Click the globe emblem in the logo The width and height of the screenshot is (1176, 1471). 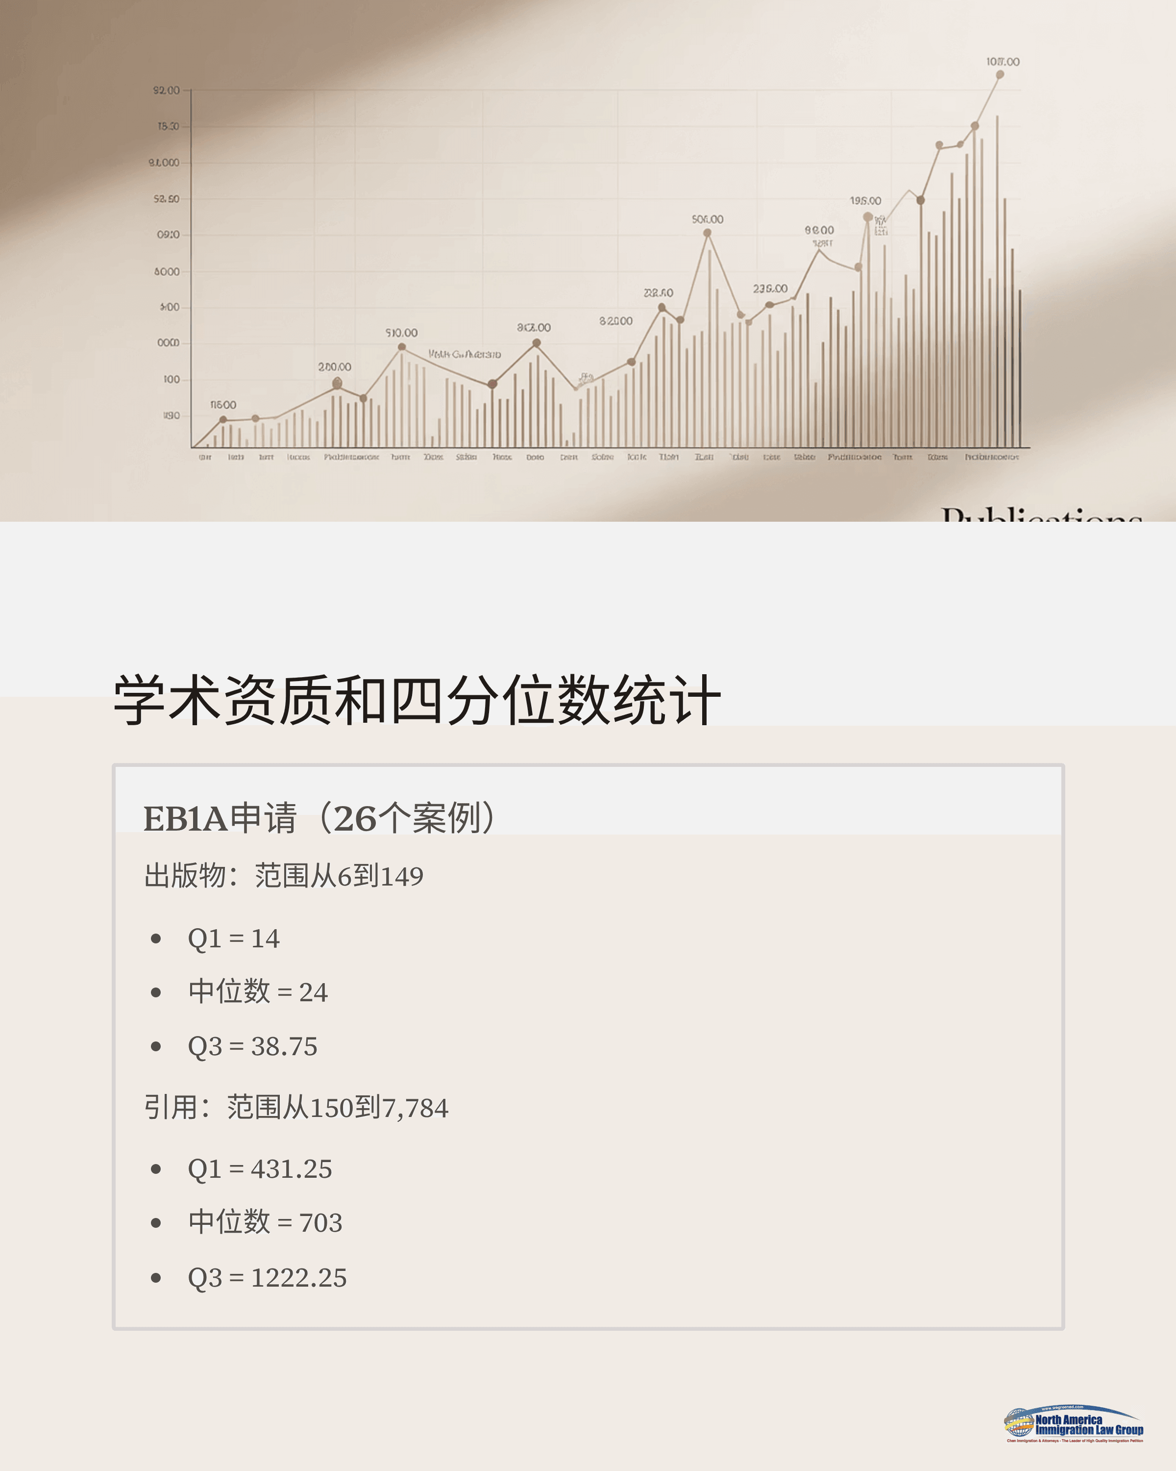[x=1019, y=1422]
